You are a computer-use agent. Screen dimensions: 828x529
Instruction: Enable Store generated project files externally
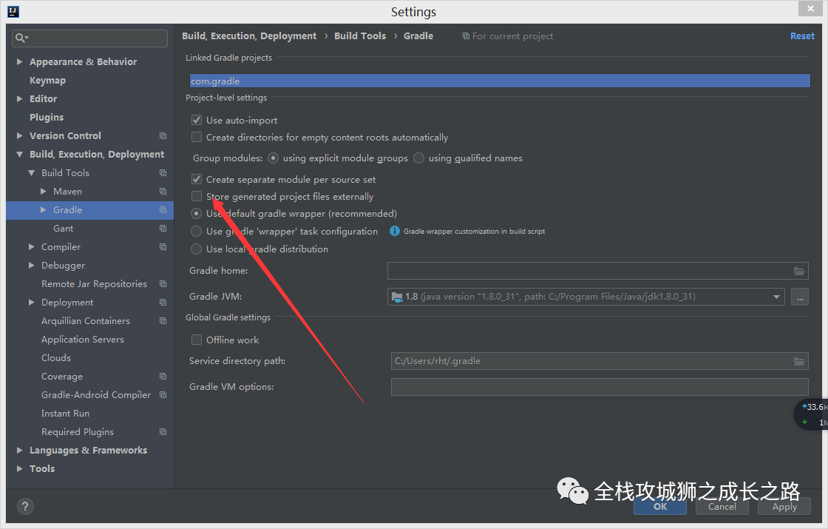(x=197, y=196)
